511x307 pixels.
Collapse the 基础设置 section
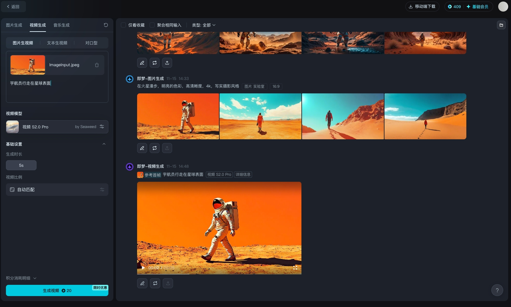coord(104,144)
